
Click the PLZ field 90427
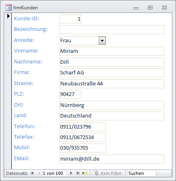point(70,94)
